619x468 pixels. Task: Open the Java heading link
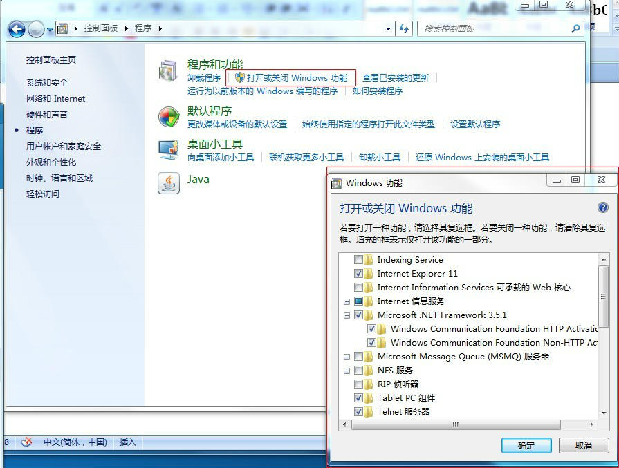coord(198,180)
